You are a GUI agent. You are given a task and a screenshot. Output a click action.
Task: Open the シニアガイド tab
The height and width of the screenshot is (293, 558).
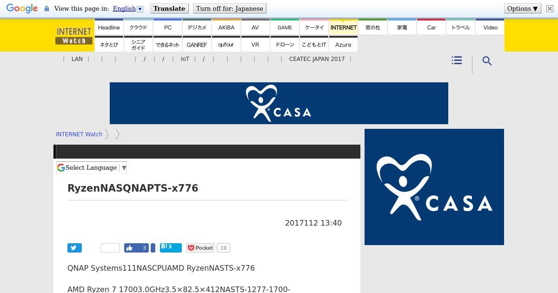tap(138, 45)
